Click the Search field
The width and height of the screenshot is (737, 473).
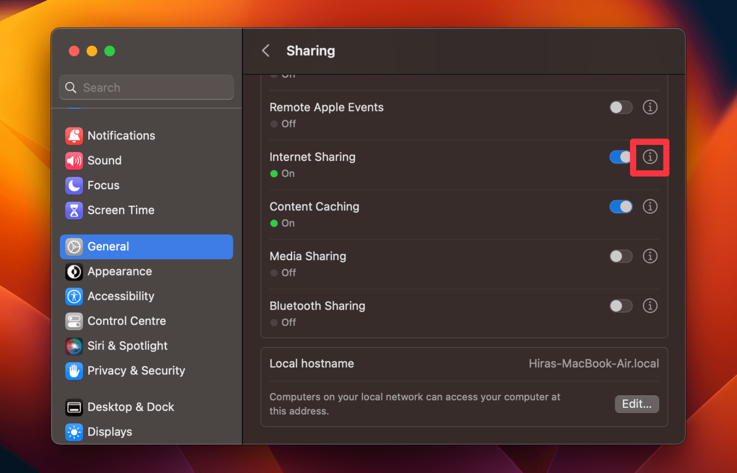[x=146, y=87]
